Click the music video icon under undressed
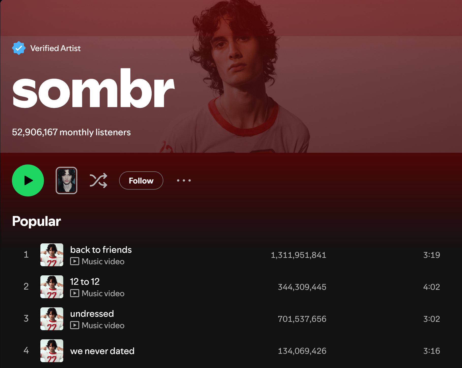Screen dimensions: 462x368 tap(75, 325)
